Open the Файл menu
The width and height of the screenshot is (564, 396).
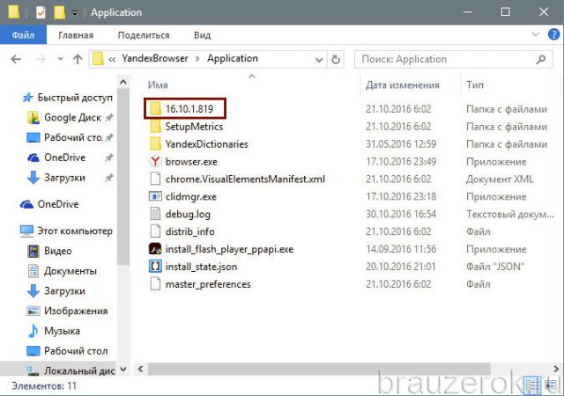point(23,35)
